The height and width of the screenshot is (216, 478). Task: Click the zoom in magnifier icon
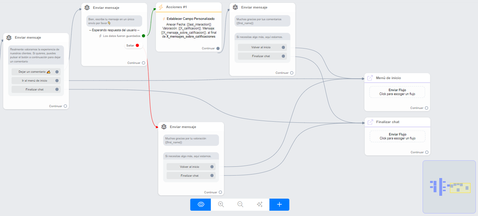click(x=221, y=204)
